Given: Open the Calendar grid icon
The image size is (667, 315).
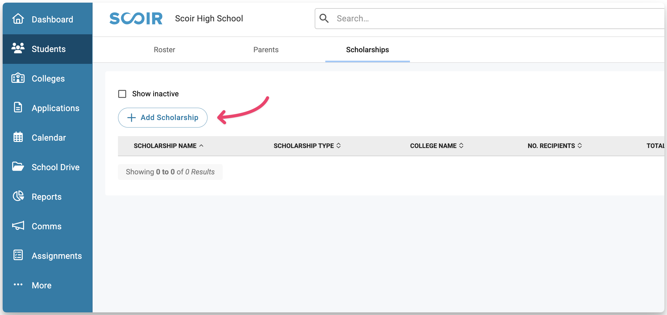Looking at the screenshot, I should click(x=18, y=137).
